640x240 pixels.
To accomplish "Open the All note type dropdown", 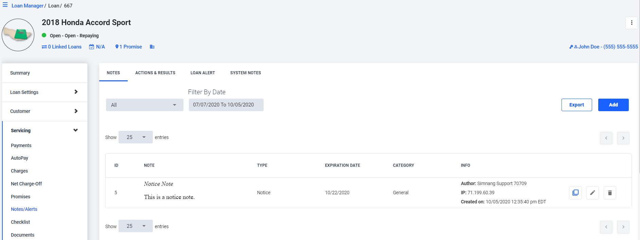I will point(145,105).
